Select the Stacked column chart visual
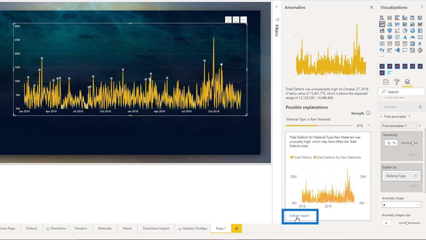The image size is (426, 240). [x=390, y=18]
